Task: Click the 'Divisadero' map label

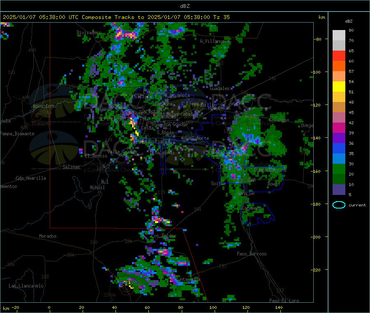Action: pyautogui.click(x=89, y=32)
